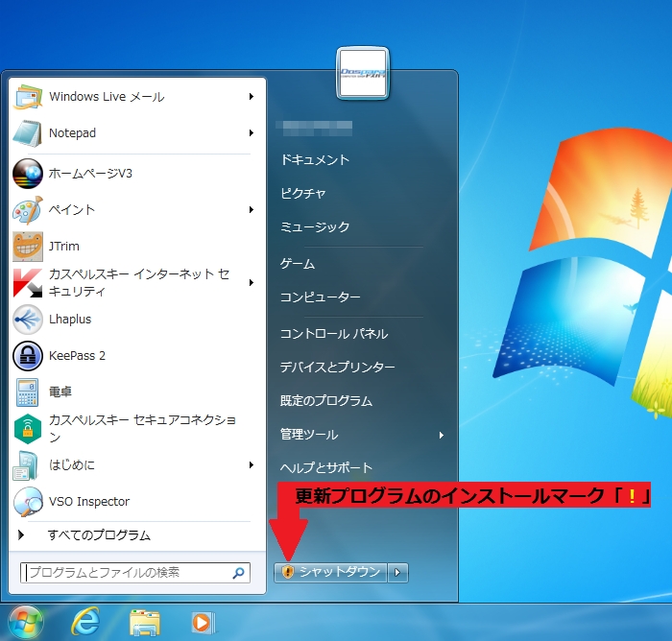Viewport: 672px width, 641px height.
Task: Click the user account picture
Action: coord(363,73)
